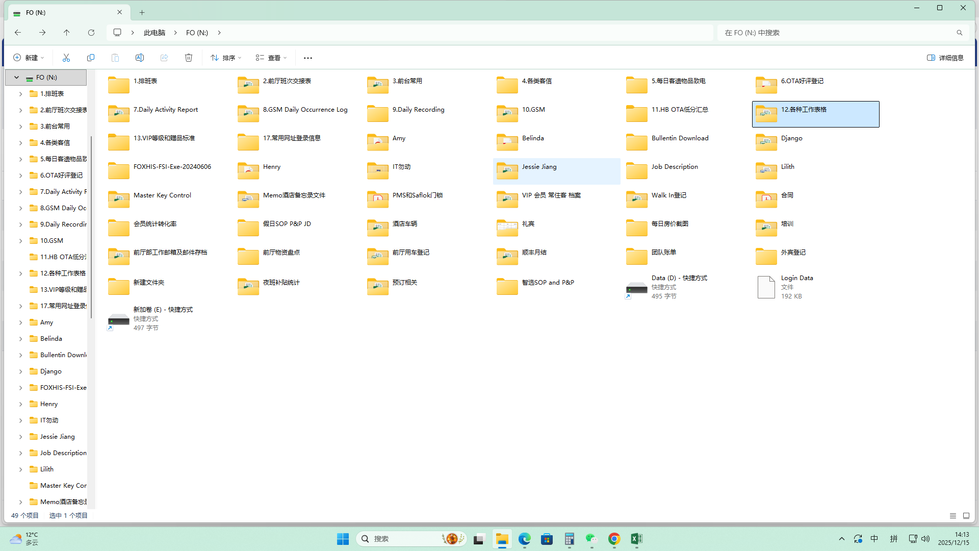
Task: Click the 此电脑 breadcrumb segment
Action: click(x=154, y=33)
